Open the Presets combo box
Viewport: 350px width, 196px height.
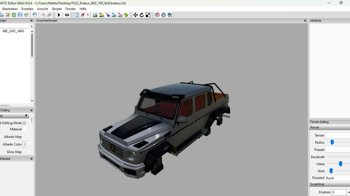click(x=337, y=150)
